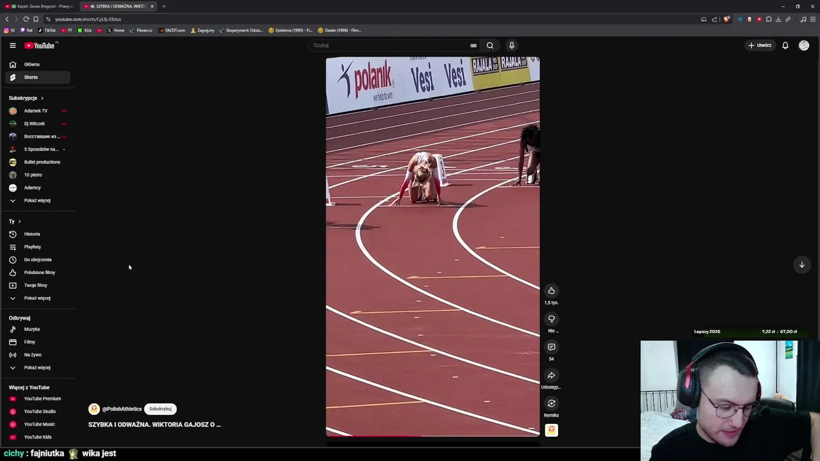Close the SZYBKA I ODWAŻNA tab
820x461 pixels.
pos(152,6)
